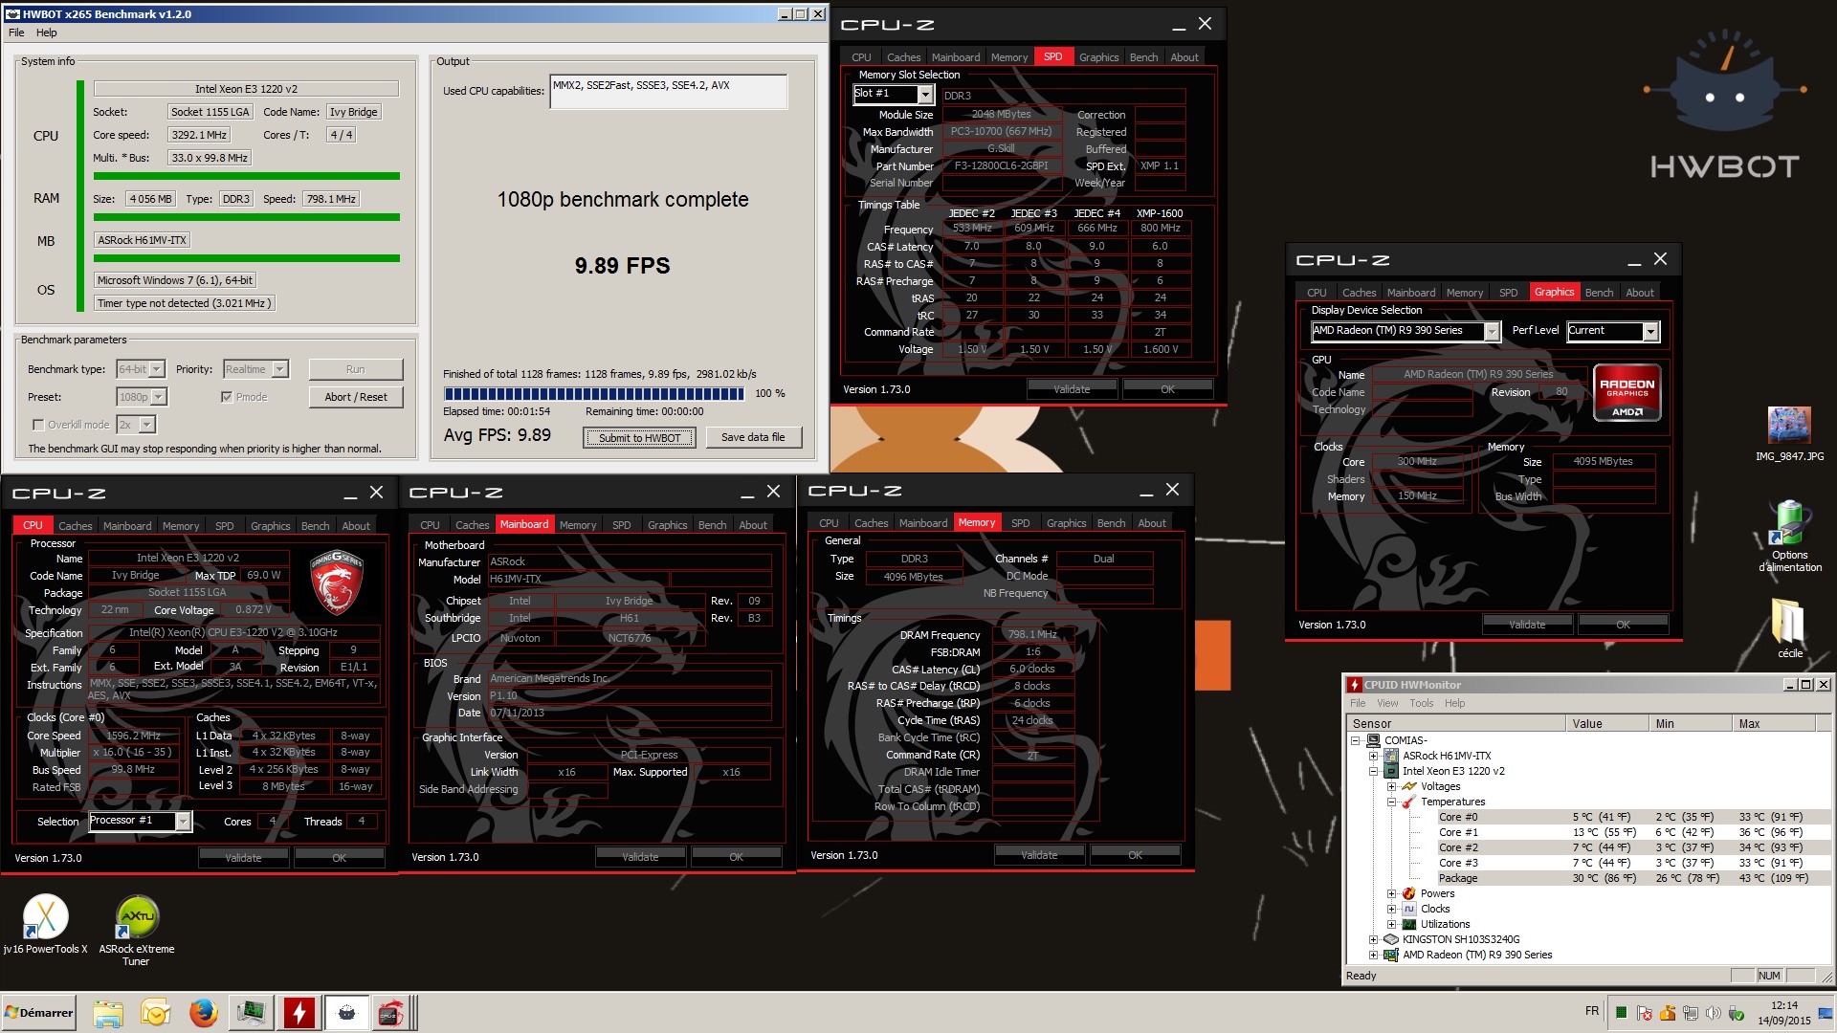This screenshot has height=1033, width=1837.
Task: Open SPD tab in CPU-Z Memory window
Action: point(1020,523)
